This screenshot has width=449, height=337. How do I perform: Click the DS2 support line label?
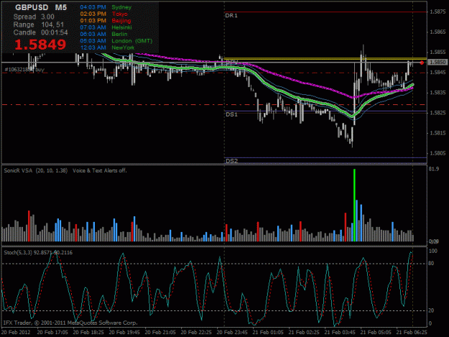coord(231,161)
